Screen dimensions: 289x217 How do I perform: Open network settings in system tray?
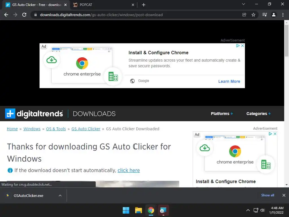(256, 210)
